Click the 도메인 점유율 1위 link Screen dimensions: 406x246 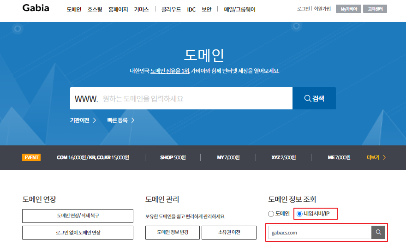(170, 71)
